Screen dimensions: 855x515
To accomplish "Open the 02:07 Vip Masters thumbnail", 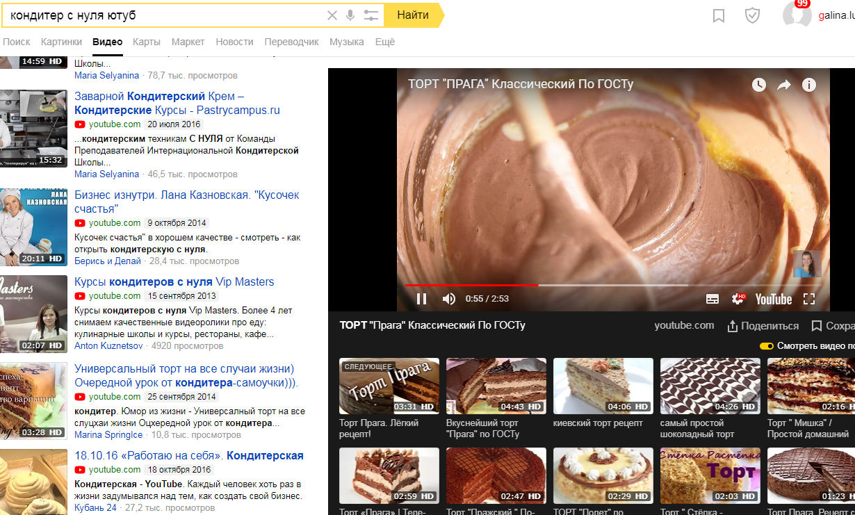I will (x=33, y=313).
